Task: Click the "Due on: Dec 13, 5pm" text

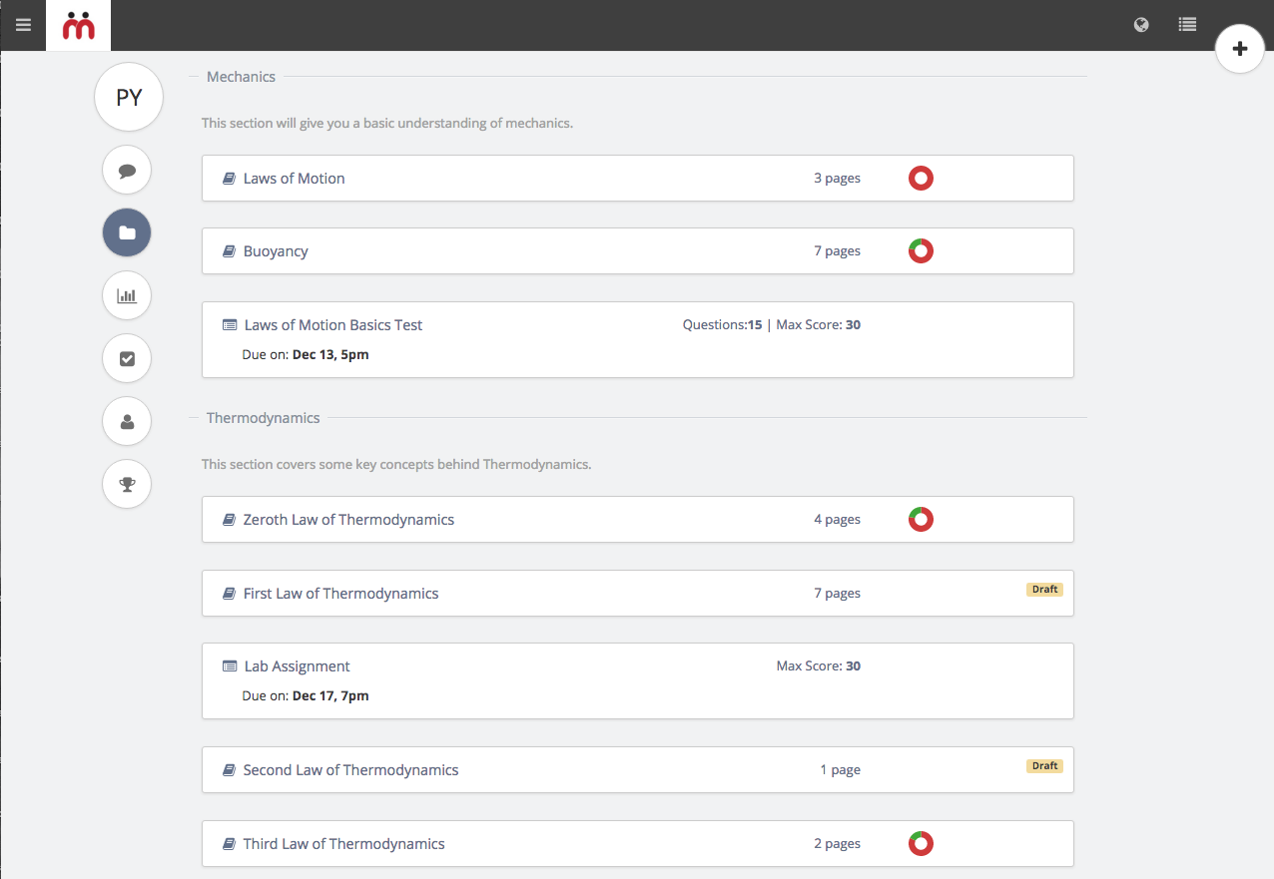Action: click(x=306, y=354)
